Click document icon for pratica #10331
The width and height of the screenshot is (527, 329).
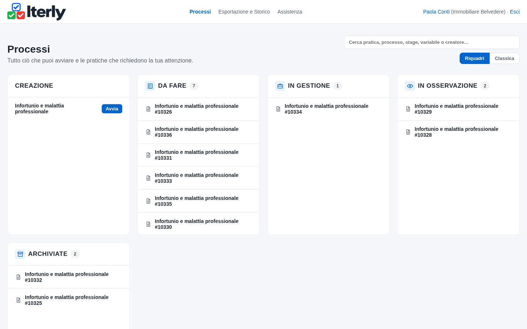coord(148,155)
